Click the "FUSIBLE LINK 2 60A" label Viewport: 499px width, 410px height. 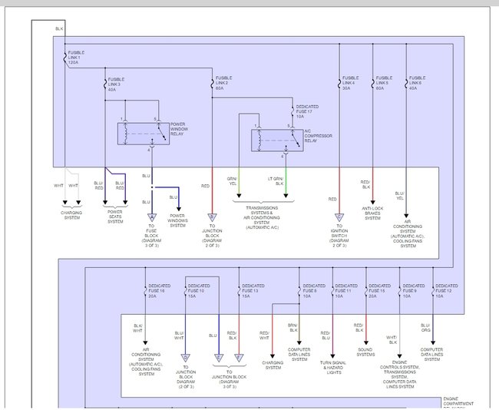click(224, 83)
